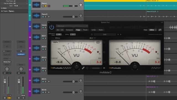Solo the Piano.R track
The height and width of the screenshot is (100, 177).
(45, 17)
